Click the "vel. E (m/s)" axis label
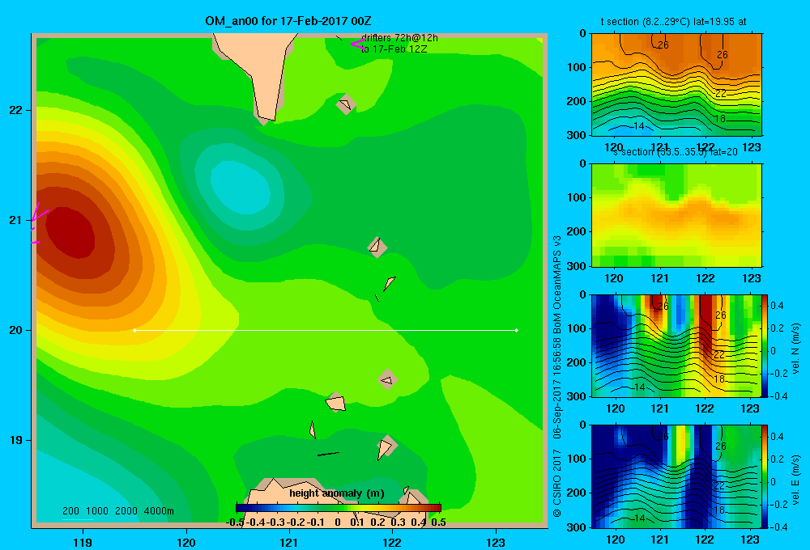Screen dimensions: 810x550 click(795, 480)
